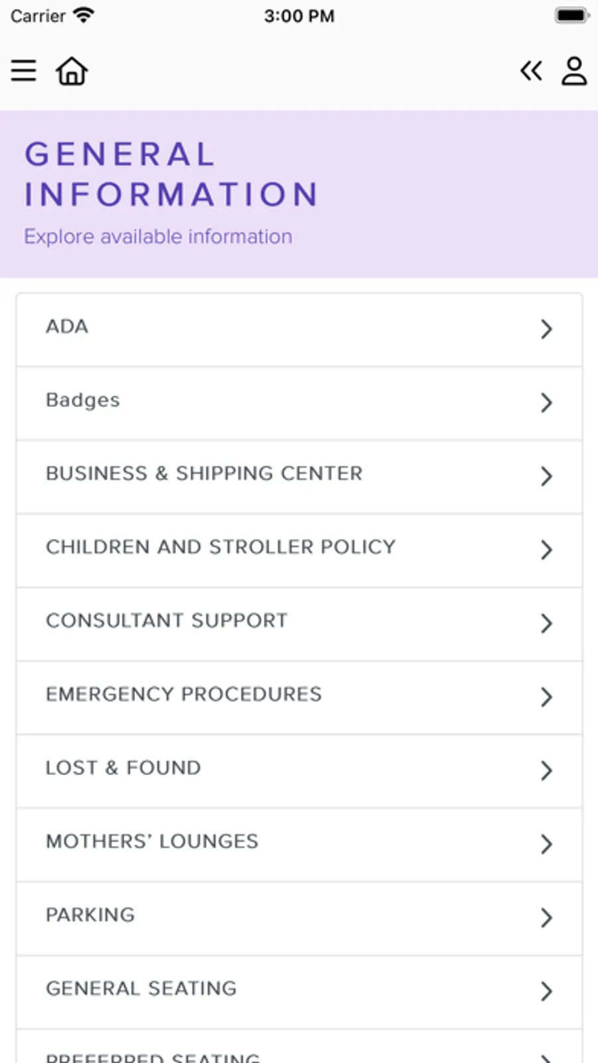Open the ADA information item
Screen dimensions: 598x1063
coord(67,327)
